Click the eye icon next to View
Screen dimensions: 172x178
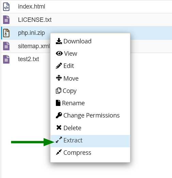click(59, 53)
